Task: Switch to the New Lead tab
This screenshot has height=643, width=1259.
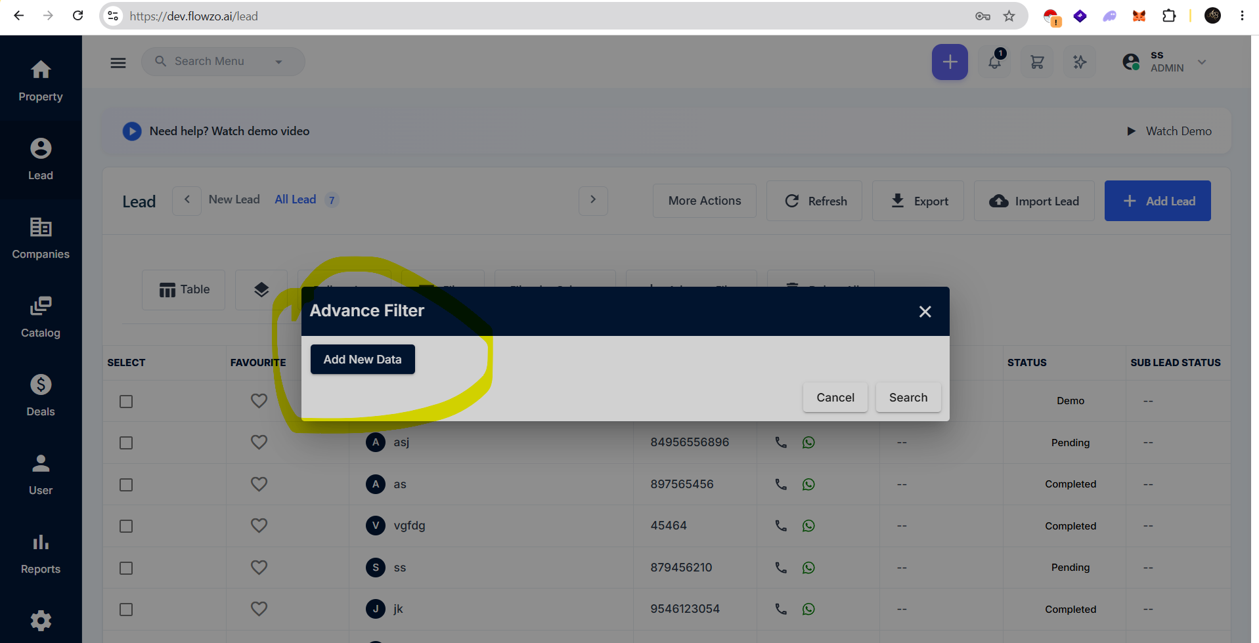Action: (x=234, y=199)
